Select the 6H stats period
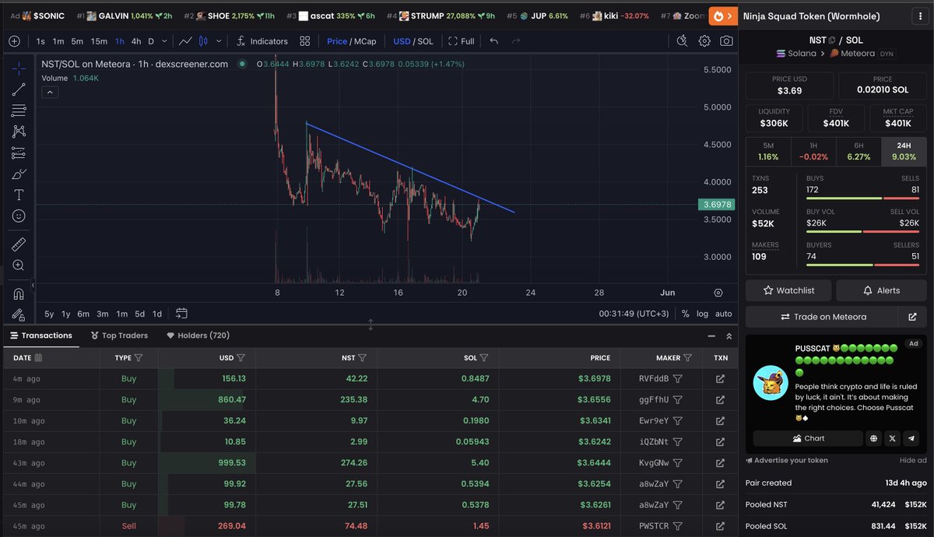934x537 pixels. [859, 152]
